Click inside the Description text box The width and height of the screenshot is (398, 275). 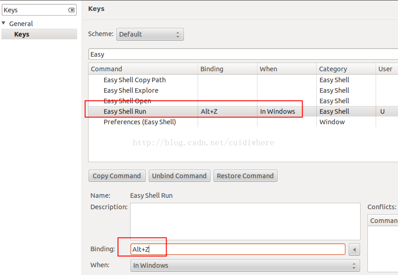pyautogui.click(x=245, y=222)
